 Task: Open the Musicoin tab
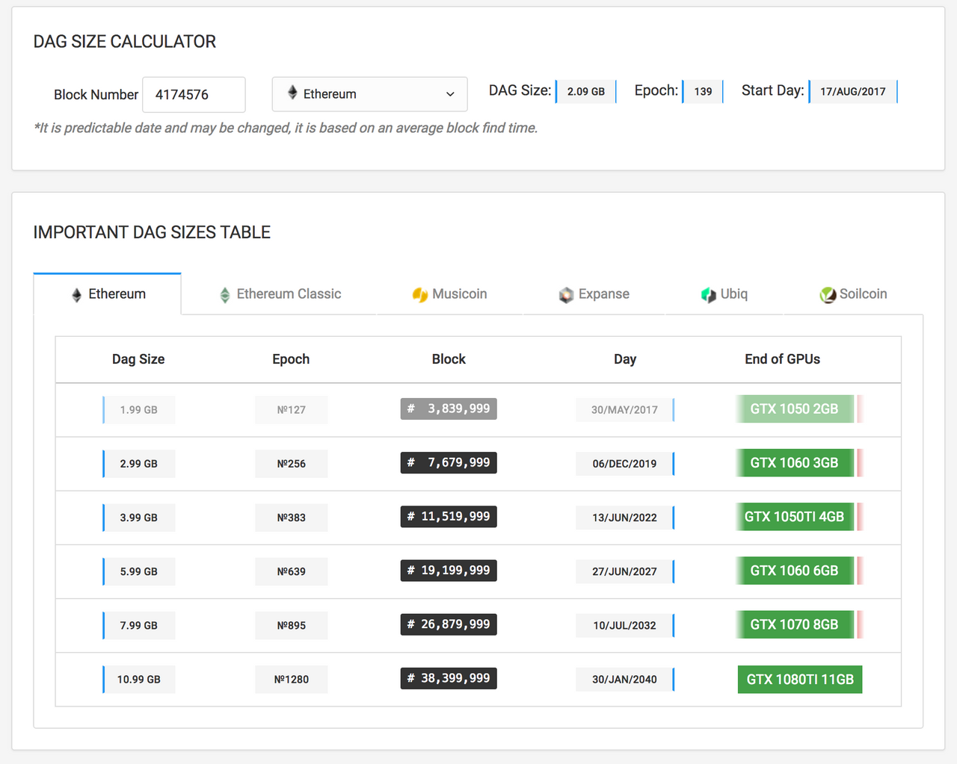450,294
